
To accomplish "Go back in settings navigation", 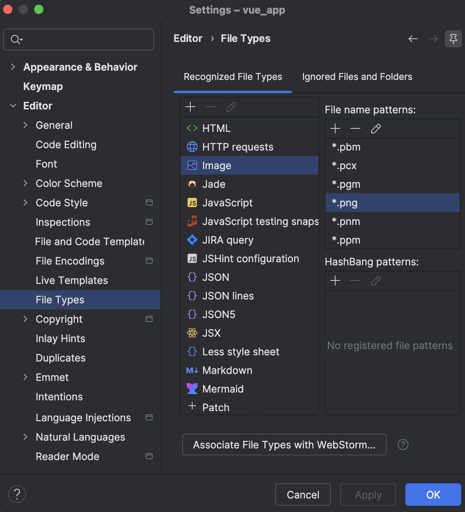I will click(413, 39).
